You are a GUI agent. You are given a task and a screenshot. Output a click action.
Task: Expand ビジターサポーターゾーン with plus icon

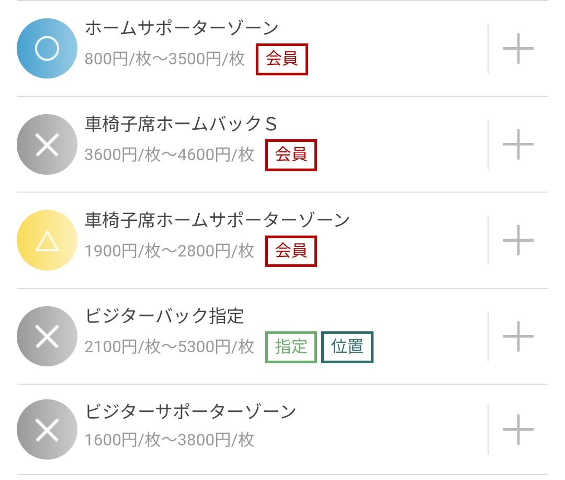click(x=518, y=430)
